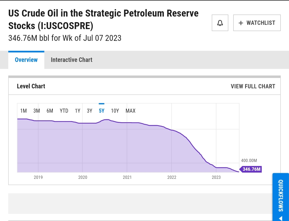
Task: Show the MAX chart range
Action: [x=131, y=111]
